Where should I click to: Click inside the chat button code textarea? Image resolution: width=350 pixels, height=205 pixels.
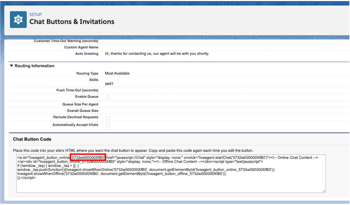tap(171, 173)
